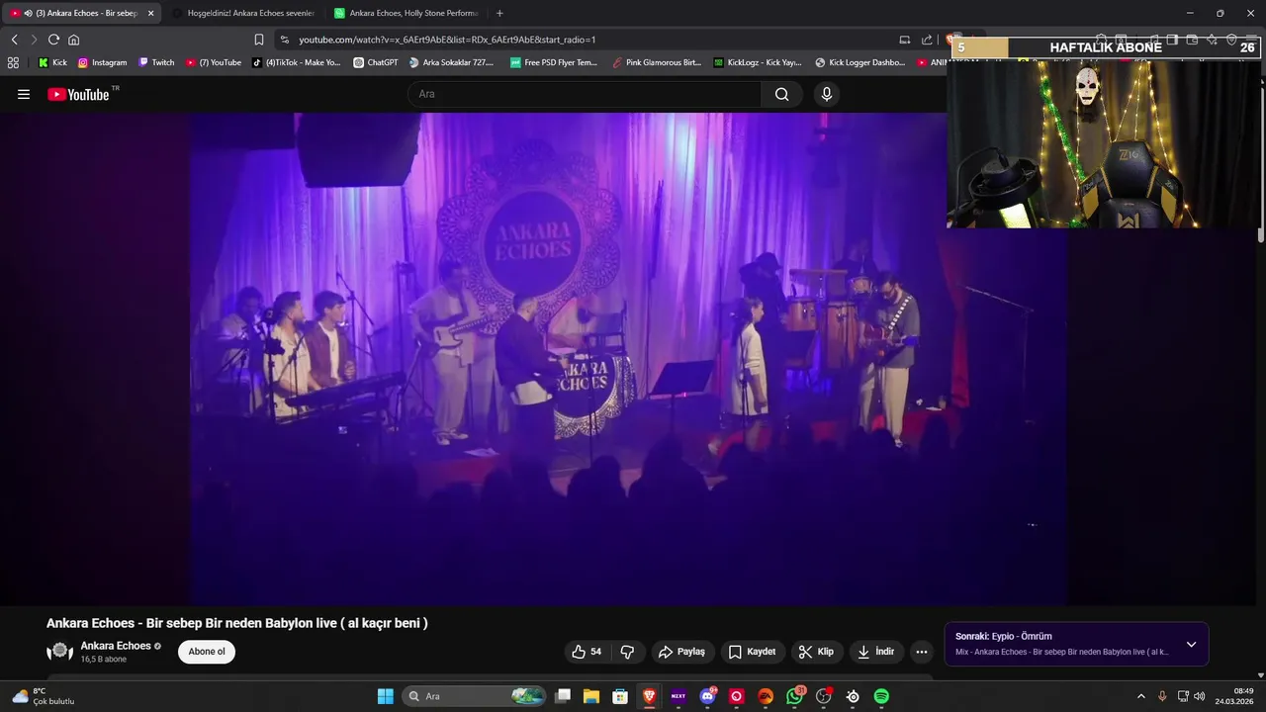Open Brave browser taskbar icon
Screen dimensions: 1266x712
coord(650,696)
